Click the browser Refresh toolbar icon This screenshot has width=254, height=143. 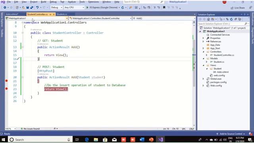(123, 8)
